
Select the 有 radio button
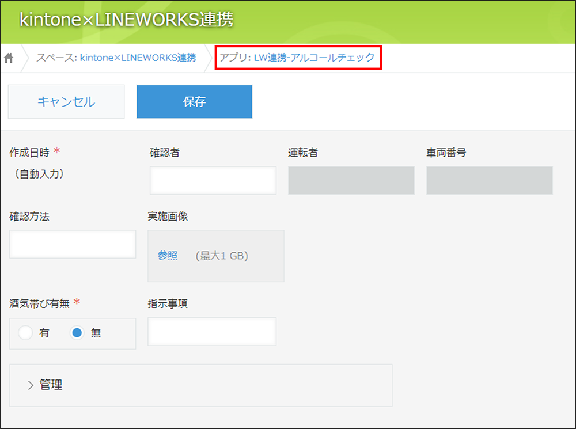[x=25, y=333]
